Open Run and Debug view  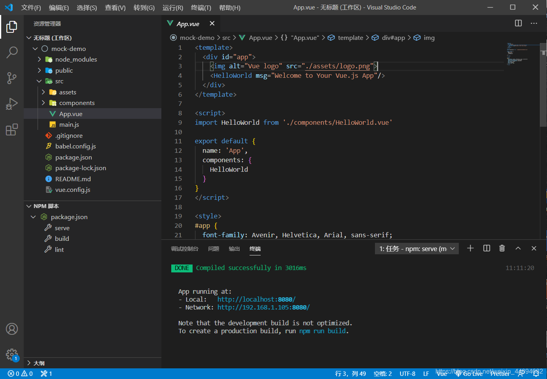pyautogui.click(x=12, y=104)
